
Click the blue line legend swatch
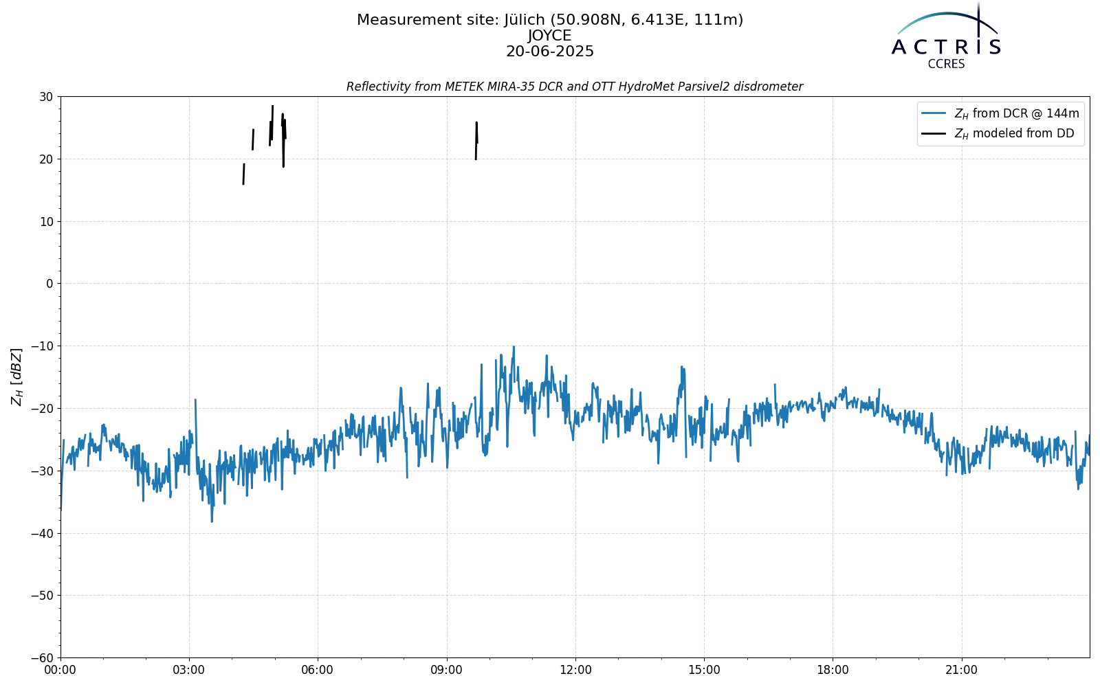pyautogui.click(x=934, y=113)
